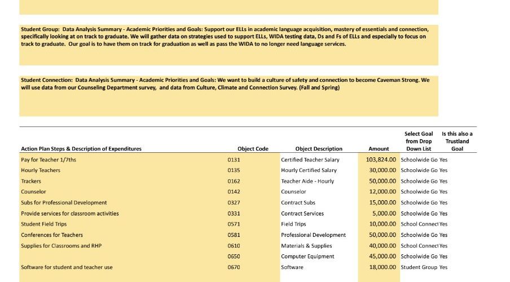Screen dimensions: 510x282
Task: Select the 'Software' object description cell
Action: tap(292, 267)
